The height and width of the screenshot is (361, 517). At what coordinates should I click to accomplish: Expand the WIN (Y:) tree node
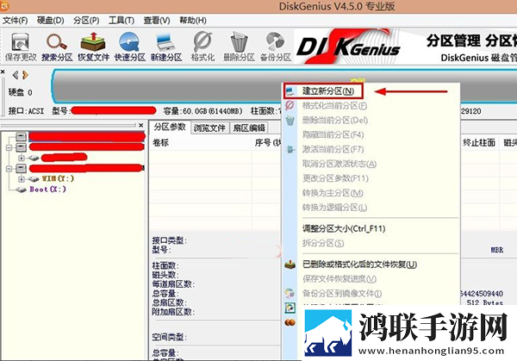click(22, 179)
